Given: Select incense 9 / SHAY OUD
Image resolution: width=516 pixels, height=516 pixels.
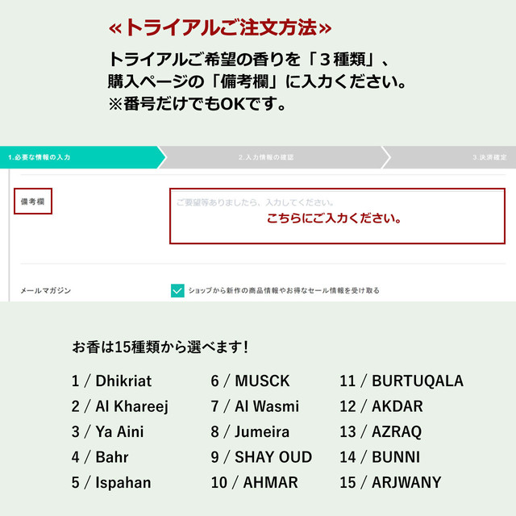Looking at the screenshot, I should [x=261, y=457].
